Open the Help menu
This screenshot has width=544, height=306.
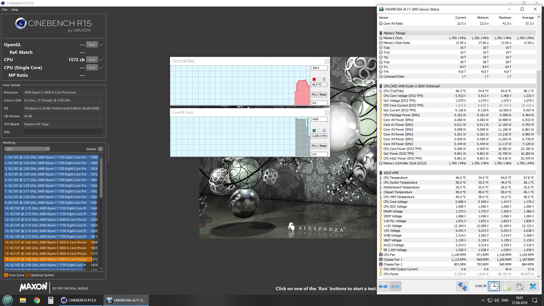tap(15, 10)
